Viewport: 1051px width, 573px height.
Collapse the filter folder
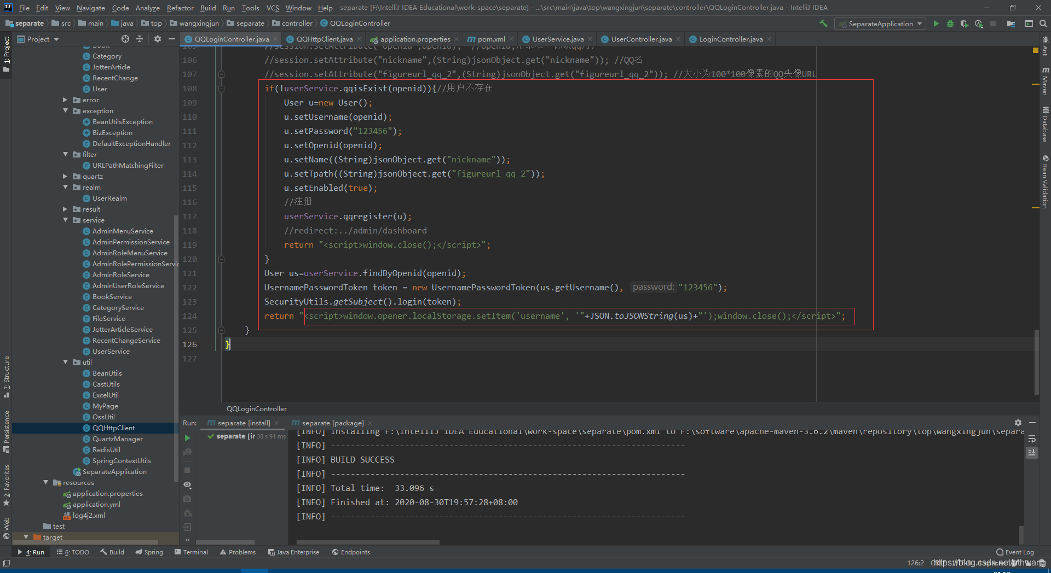click(65, 155)
